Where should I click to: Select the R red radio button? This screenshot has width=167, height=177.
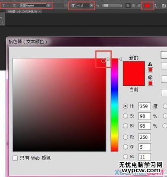click(x=125, y=137)
